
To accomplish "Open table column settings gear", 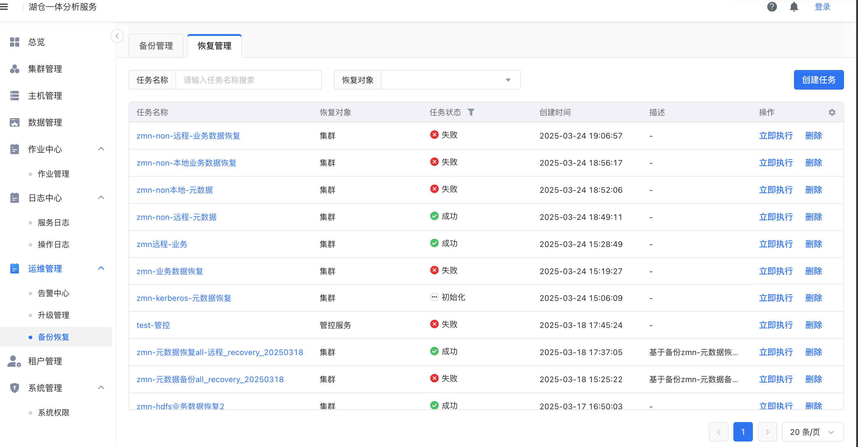I will pos(832,112).
